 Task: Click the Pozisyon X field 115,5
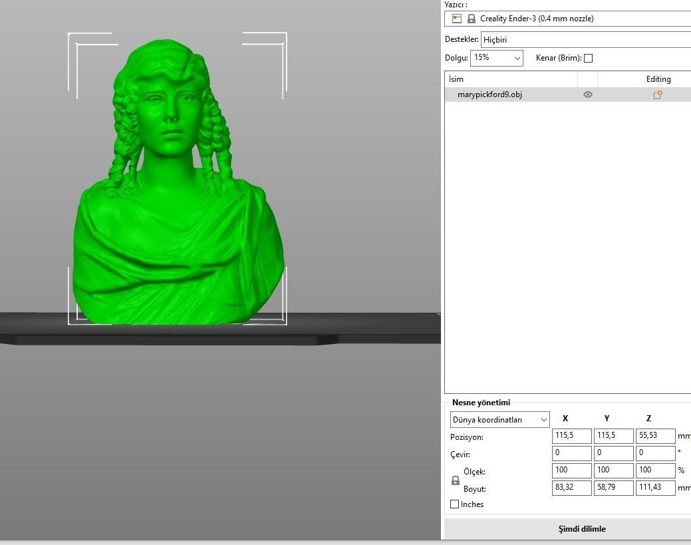point(571,436)
